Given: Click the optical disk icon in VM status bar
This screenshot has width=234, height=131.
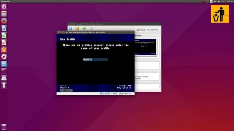Looking at the screenshot, I should point(103,94).
